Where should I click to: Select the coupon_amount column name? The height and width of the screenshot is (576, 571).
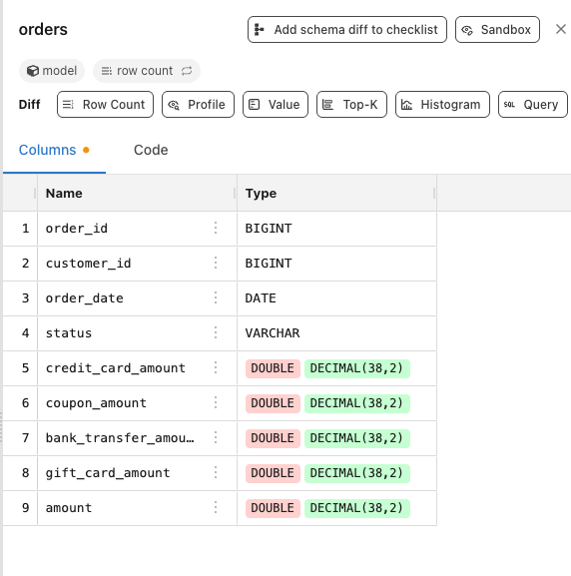(96, 403)
